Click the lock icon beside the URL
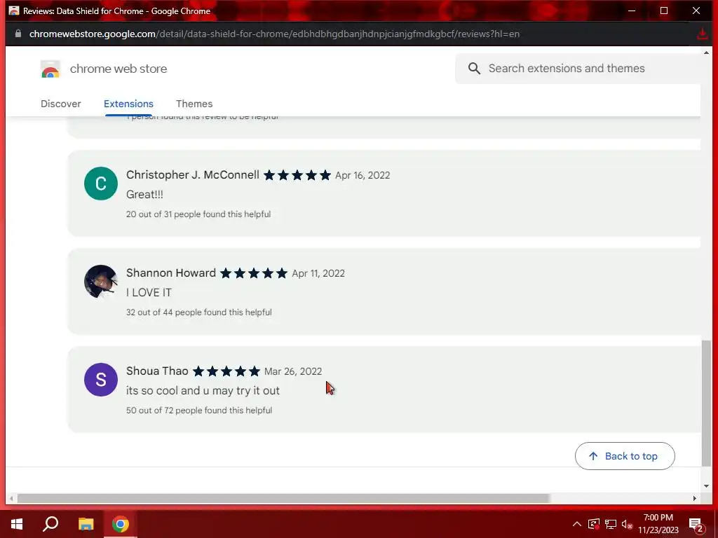 point(18,34)
